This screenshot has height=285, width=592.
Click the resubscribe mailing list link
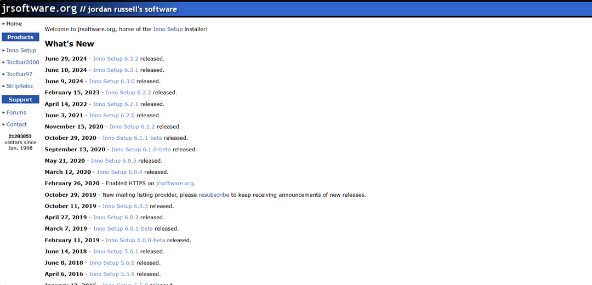(x=214, y=195)
